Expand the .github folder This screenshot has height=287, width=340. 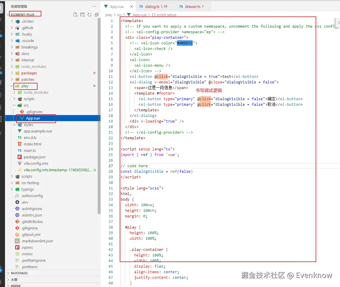[x=12, y=28]
